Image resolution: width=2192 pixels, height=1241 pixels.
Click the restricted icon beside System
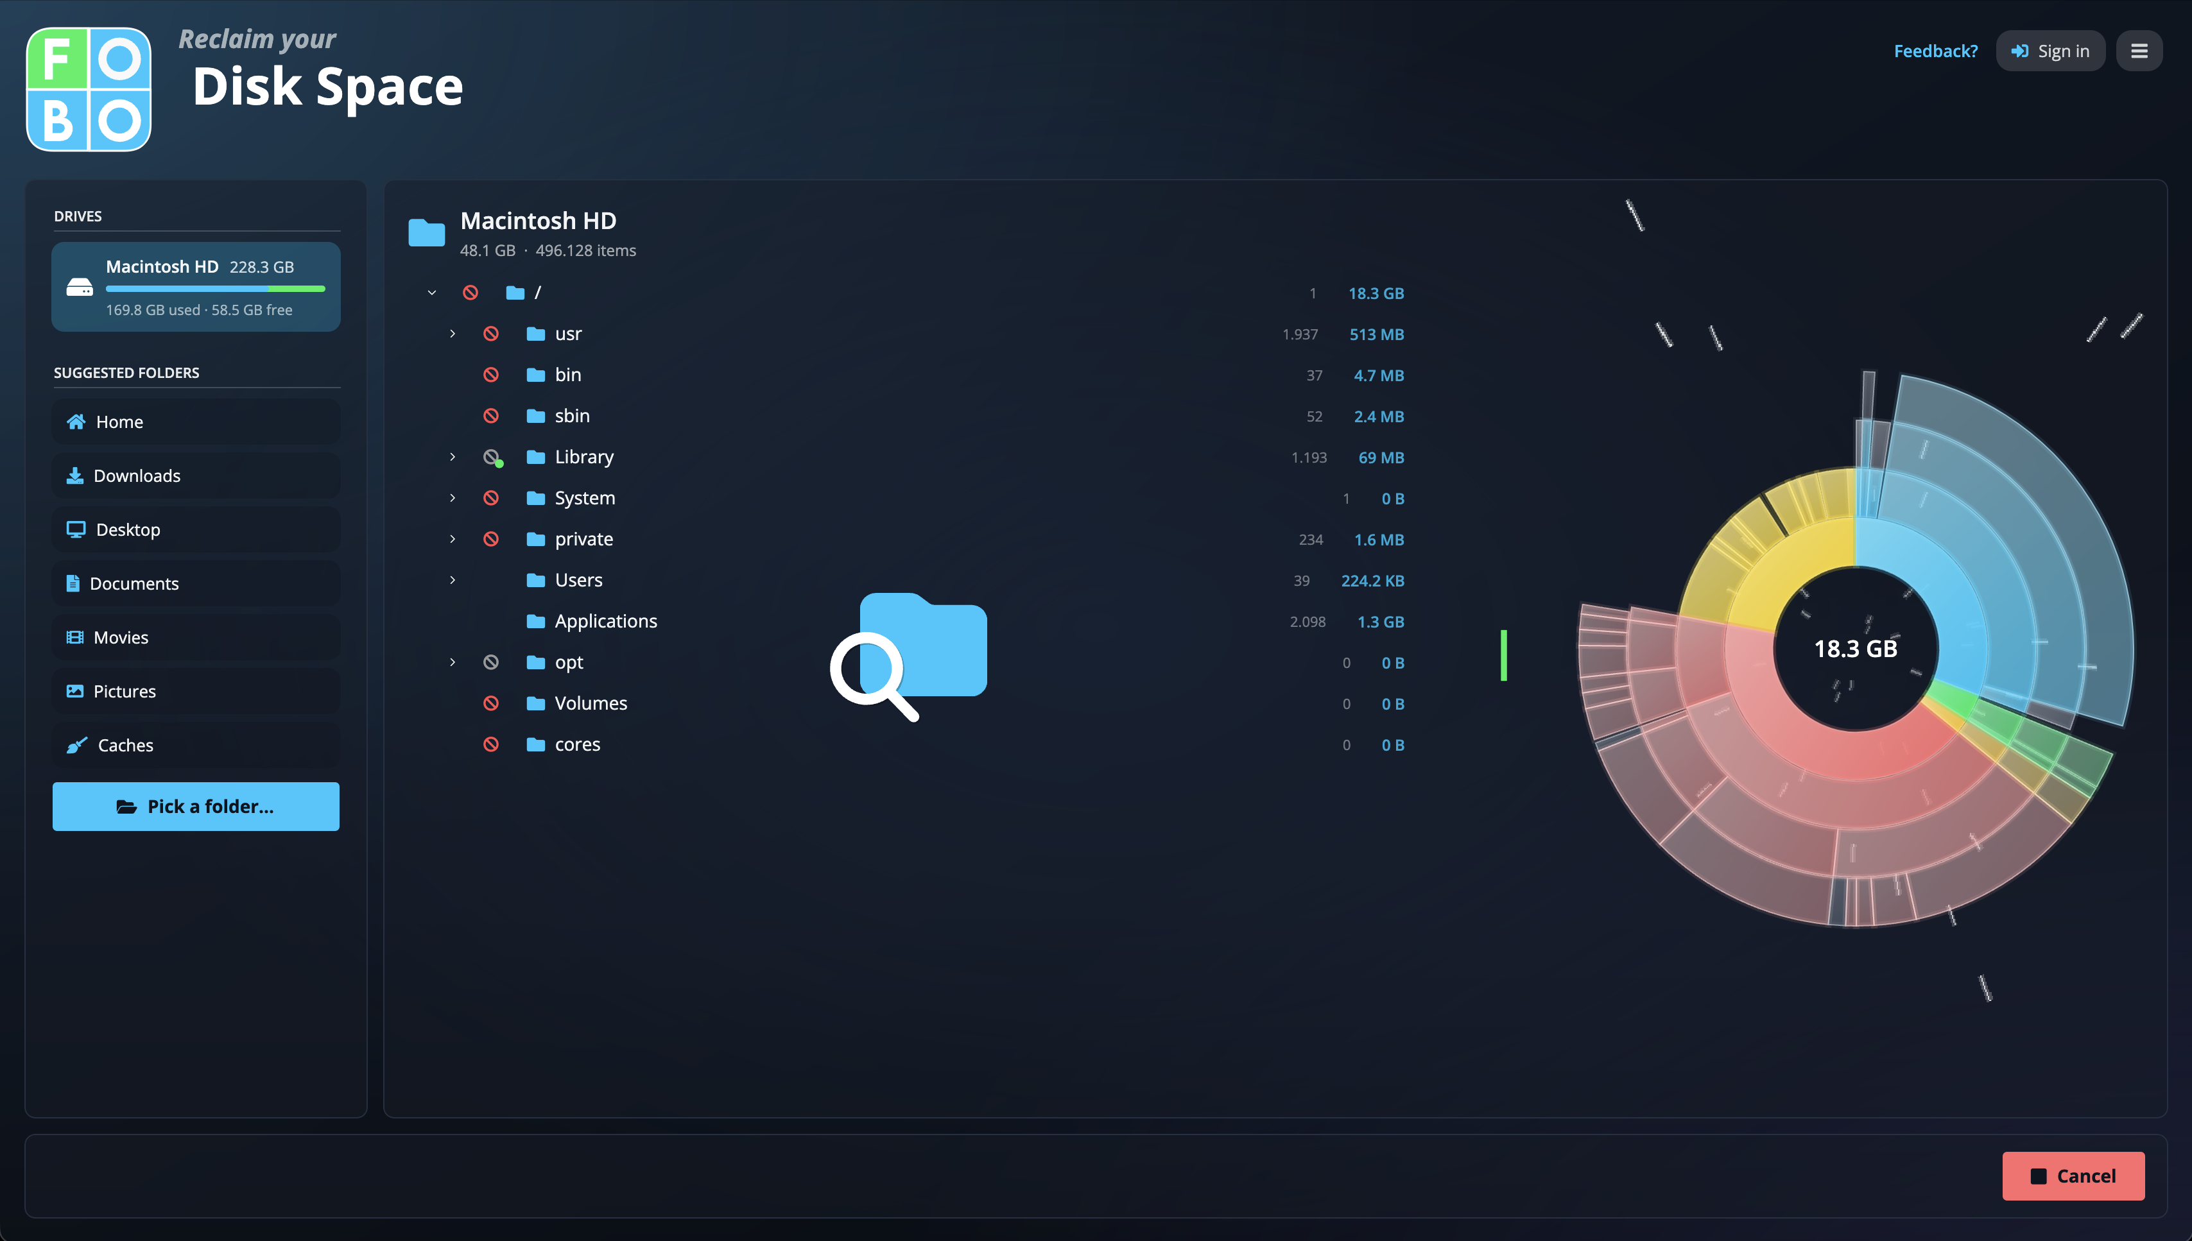click(491, 498)
